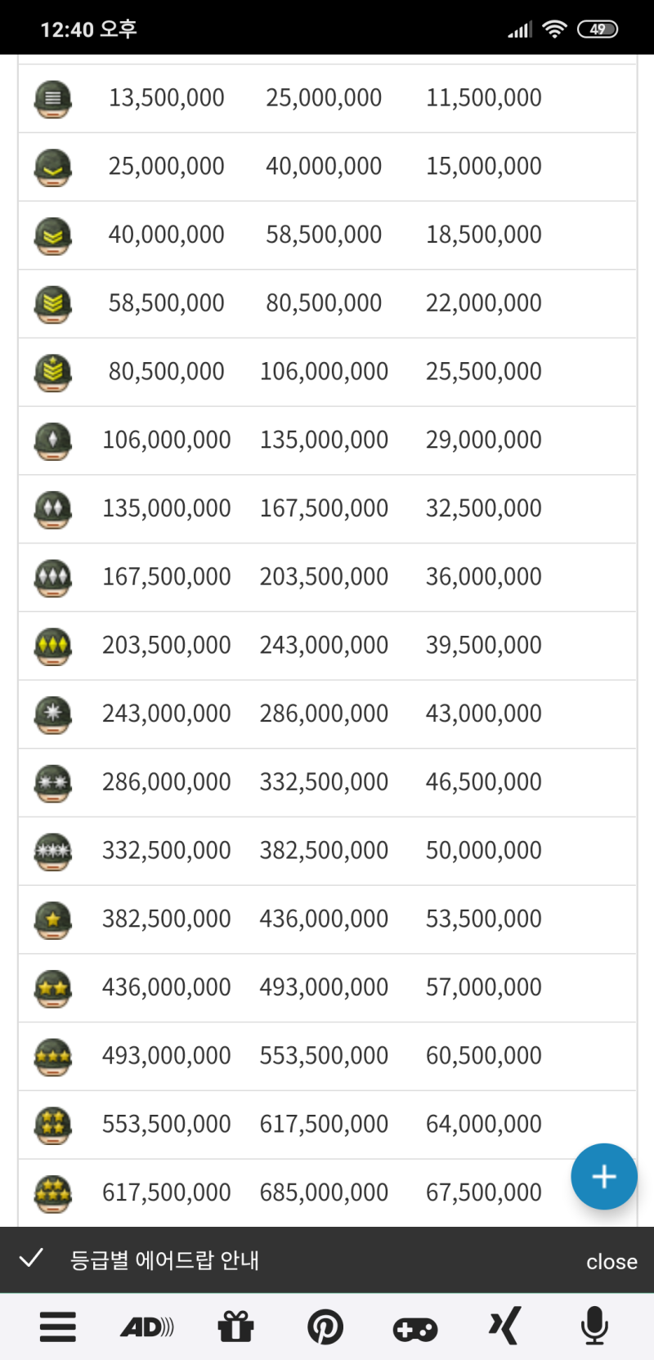
Task: Select the helmet icon with three yellow diamonds
Action: click(53, 646)
